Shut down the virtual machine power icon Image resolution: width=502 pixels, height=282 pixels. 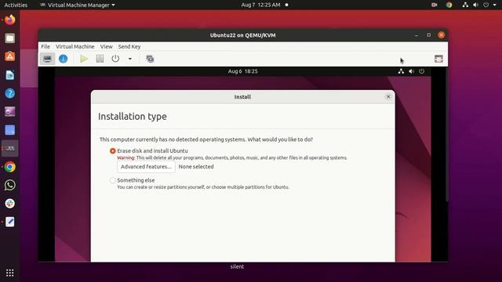tap(115, 59)
